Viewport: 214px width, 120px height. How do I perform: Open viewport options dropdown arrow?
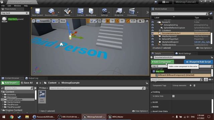tap(33, 21)
